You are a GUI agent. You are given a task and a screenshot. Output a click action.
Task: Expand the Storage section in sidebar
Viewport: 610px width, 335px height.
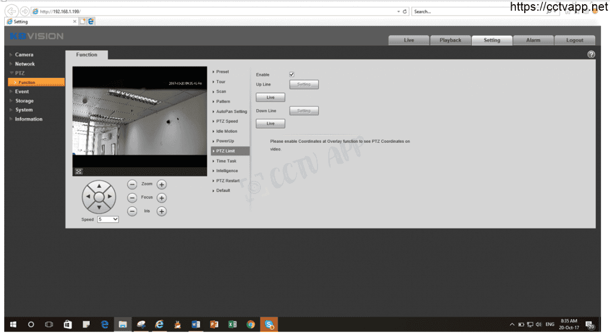click(x=24, y=101)
